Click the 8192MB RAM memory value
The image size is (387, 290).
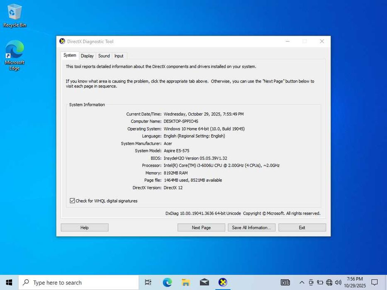point(176,173)
